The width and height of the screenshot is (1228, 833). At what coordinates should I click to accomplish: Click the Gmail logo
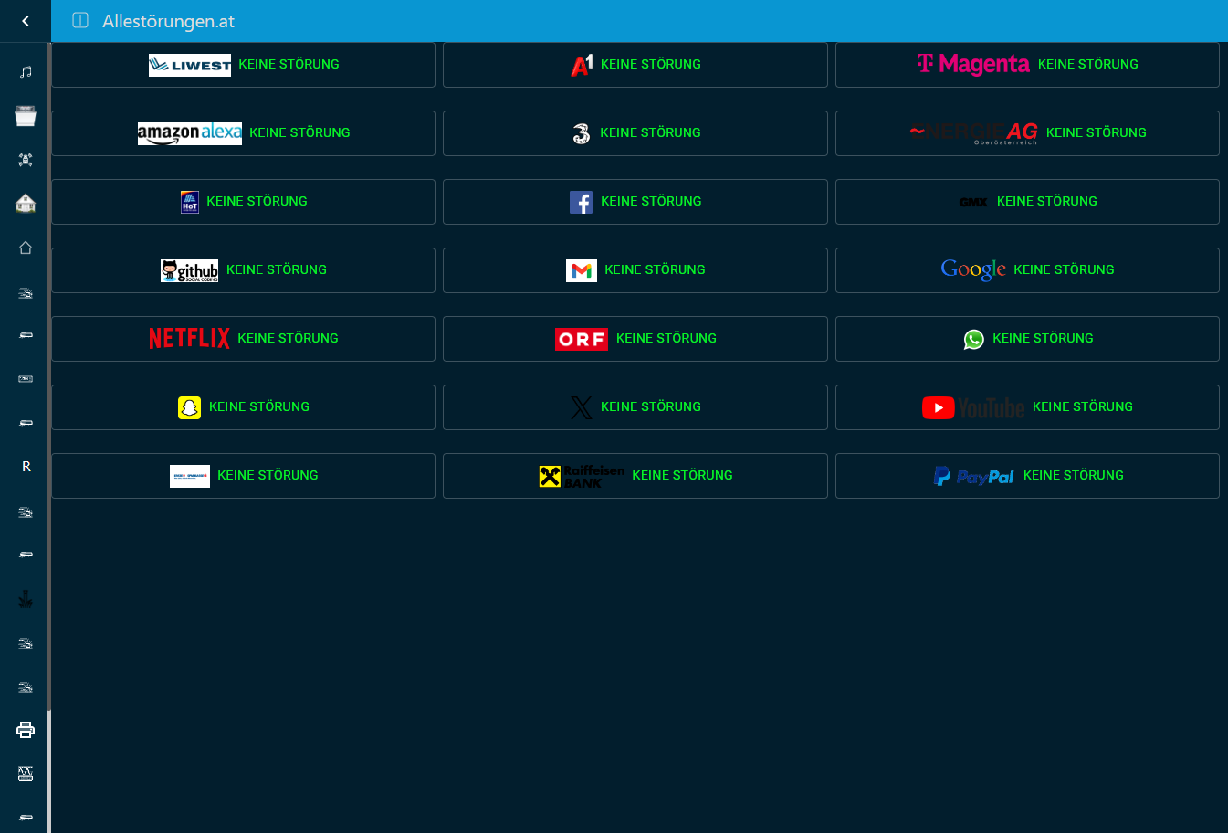point(582,270)
